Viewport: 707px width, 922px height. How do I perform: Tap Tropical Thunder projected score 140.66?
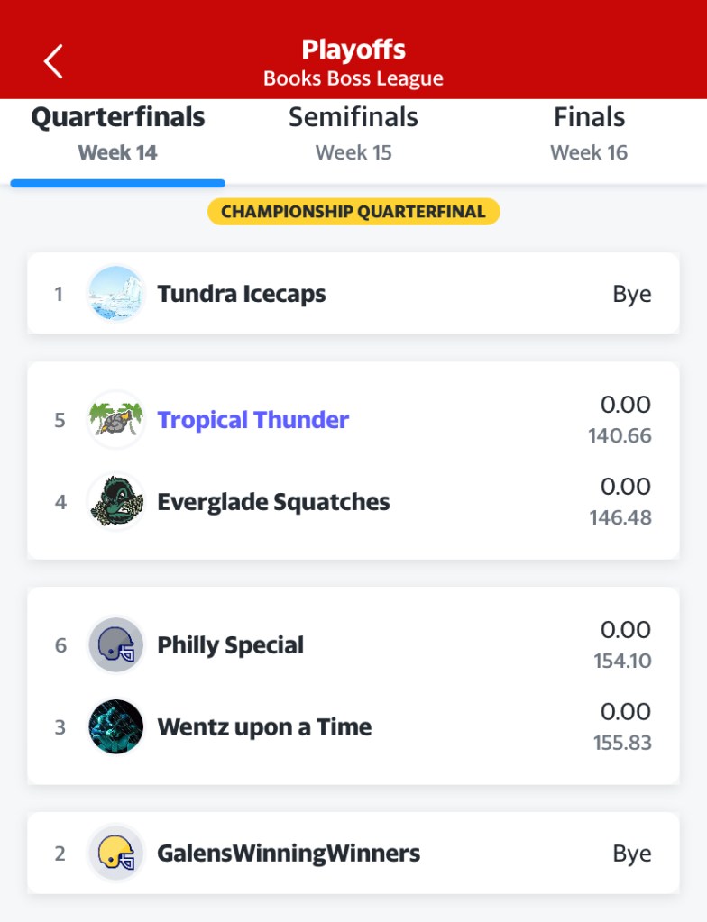(x=620, y=436)
